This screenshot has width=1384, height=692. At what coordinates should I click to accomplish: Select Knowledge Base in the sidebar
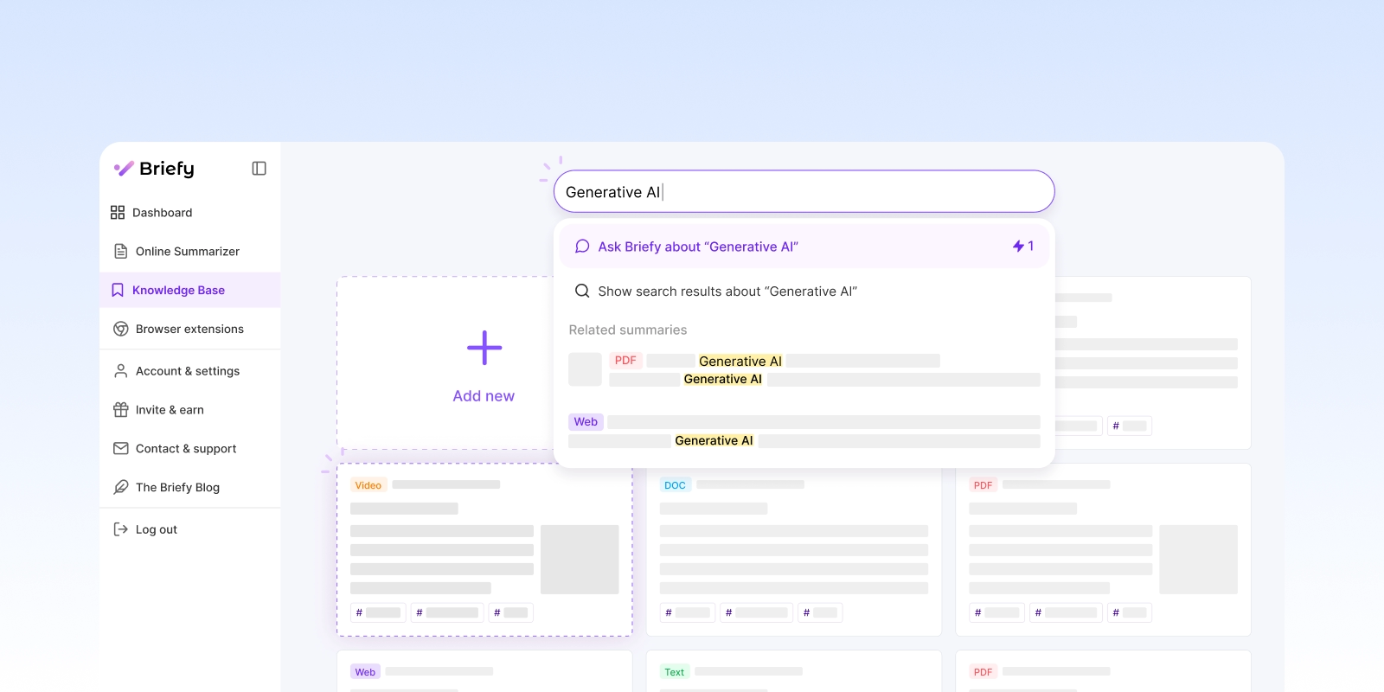pyautogui.click(x=190, y=290)
